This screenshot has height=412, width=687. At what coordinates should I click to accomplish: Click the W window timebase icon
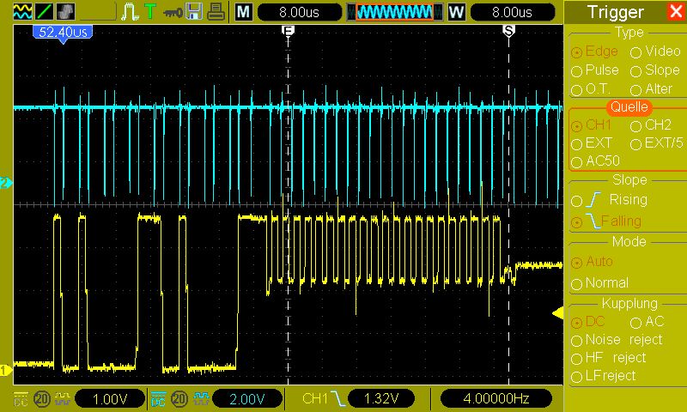(x=457, y=12)
